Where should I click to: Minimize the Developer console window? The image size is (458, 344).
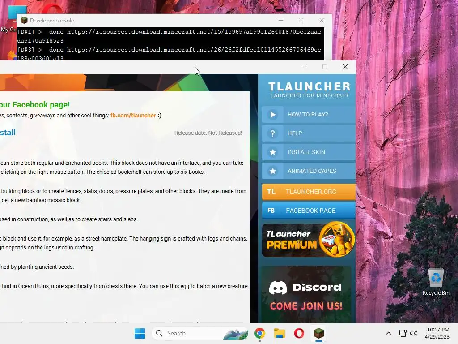coord(281,20)
